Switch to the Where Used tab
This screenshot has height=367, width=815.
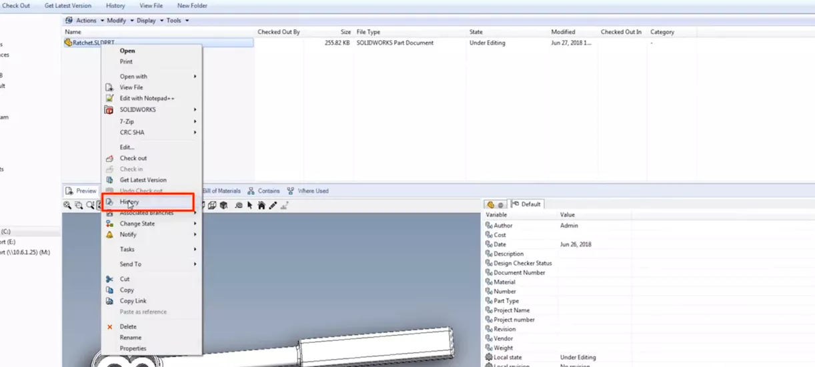307,191
